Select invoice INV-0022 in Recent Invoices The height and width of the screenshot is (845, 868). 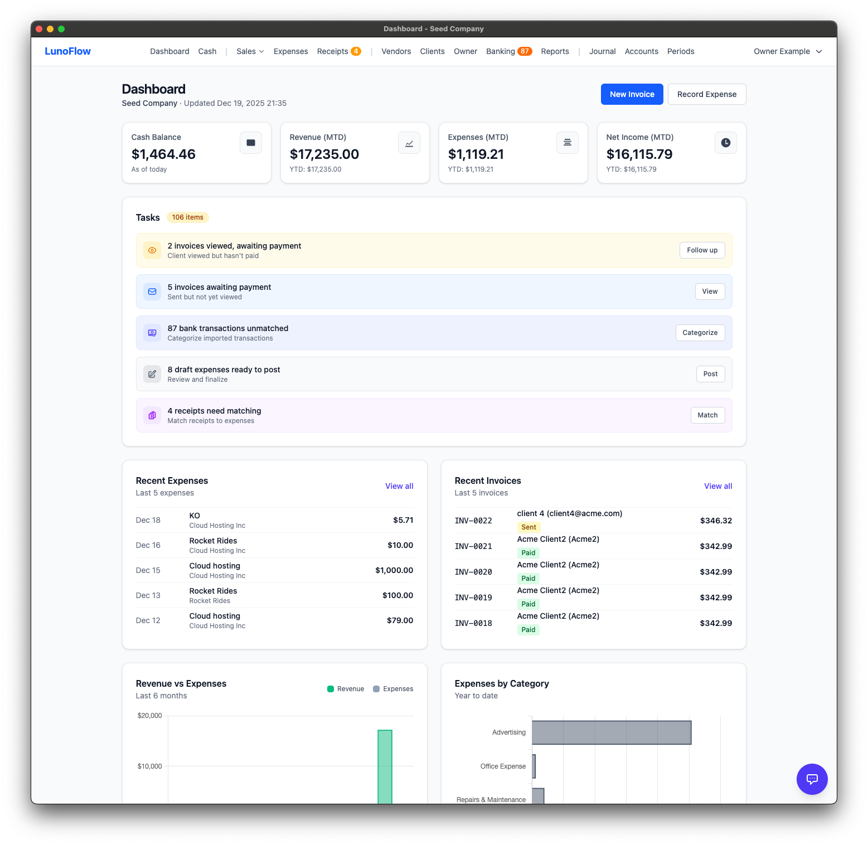coord(474,520)
